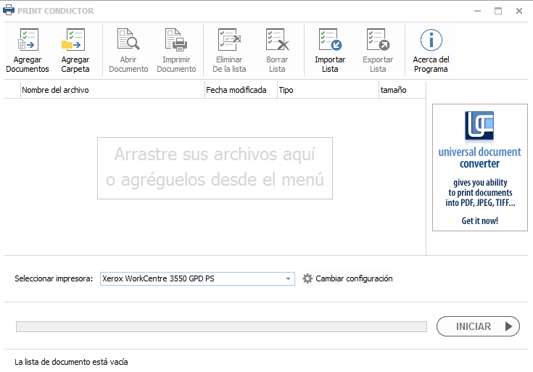Click the Agregar Carpeta folder icon
The height and width of the screenshot is (372, 533).
(x=75, y=41)
